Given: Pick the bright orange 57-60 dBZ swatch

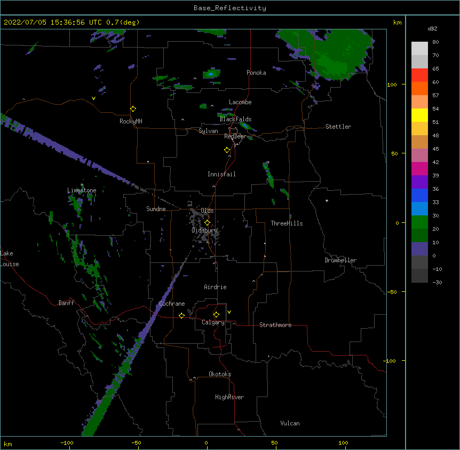Looking at the screenshot, I should [419, 88].
